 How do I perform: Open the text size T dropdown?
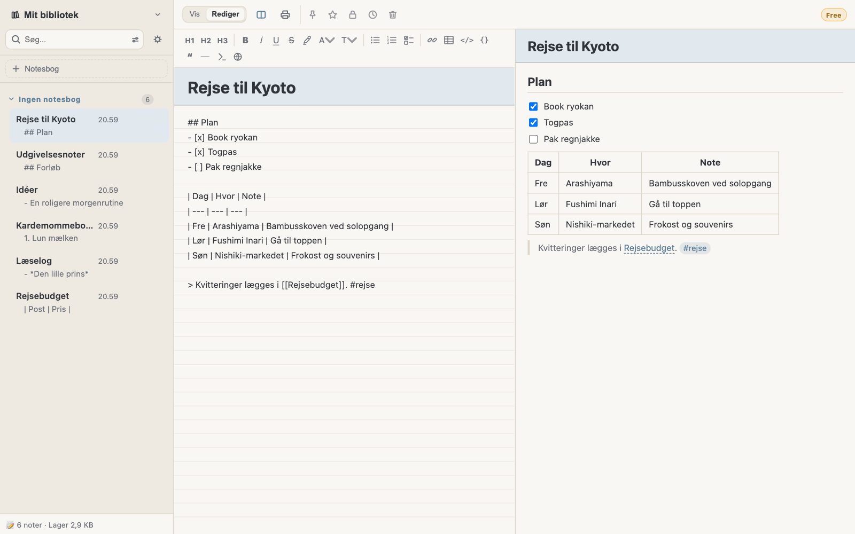[x=349, y=40]
